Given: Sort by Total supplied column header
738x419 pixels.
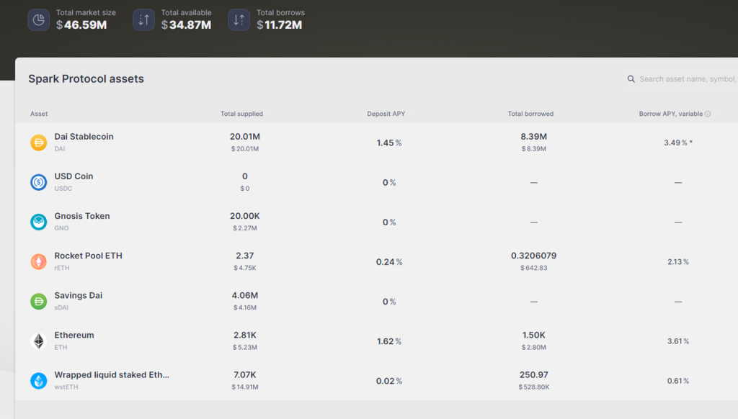Looking at the screenshot, I should (x=241, y=114).
